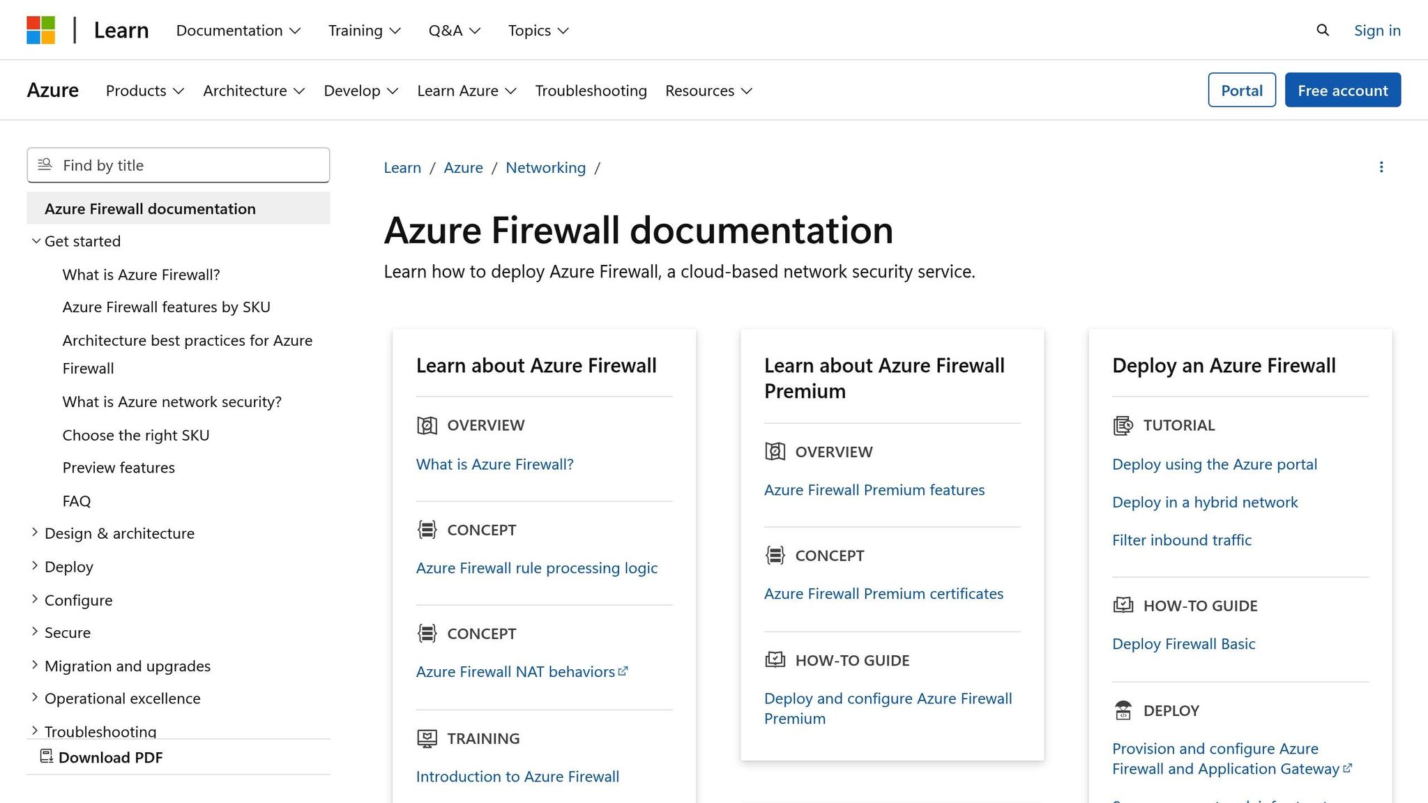Click inside the Find by title field

click(178, 165)
